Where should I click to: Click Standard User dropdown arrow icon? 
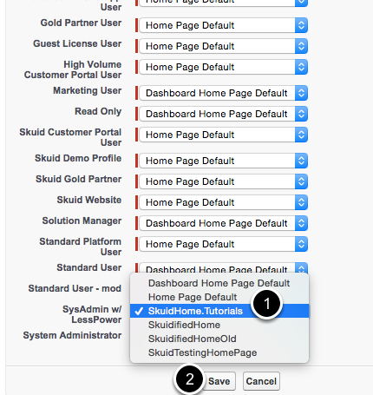point(301,268)
